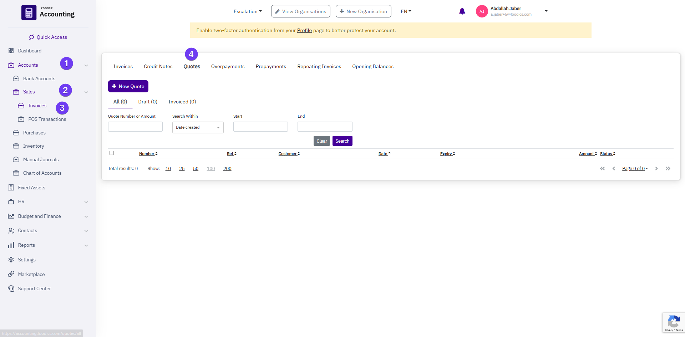
Task: Switch to the Credit Notes tab
Action: click(158, 66)
